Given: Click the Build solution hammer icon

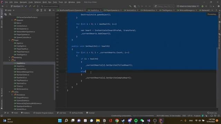Looking at the screenshot, I should (131, 6).
